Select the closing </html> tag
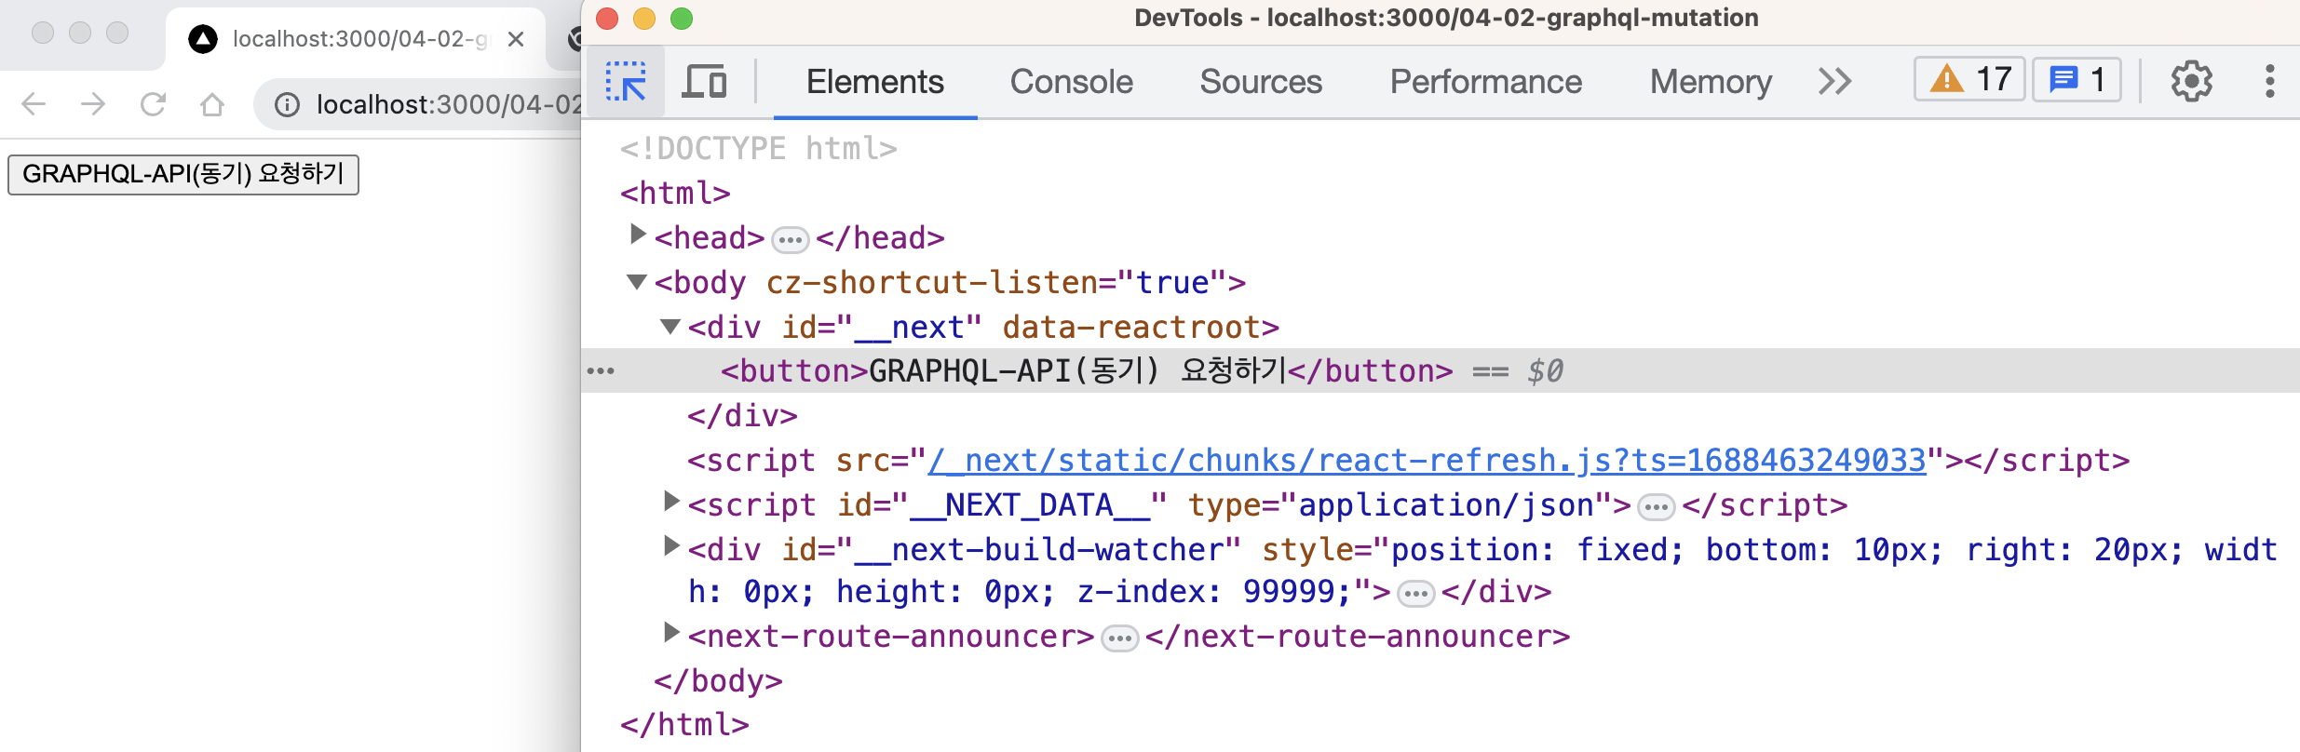This screenshot has width=2300, height=752. 684,724
